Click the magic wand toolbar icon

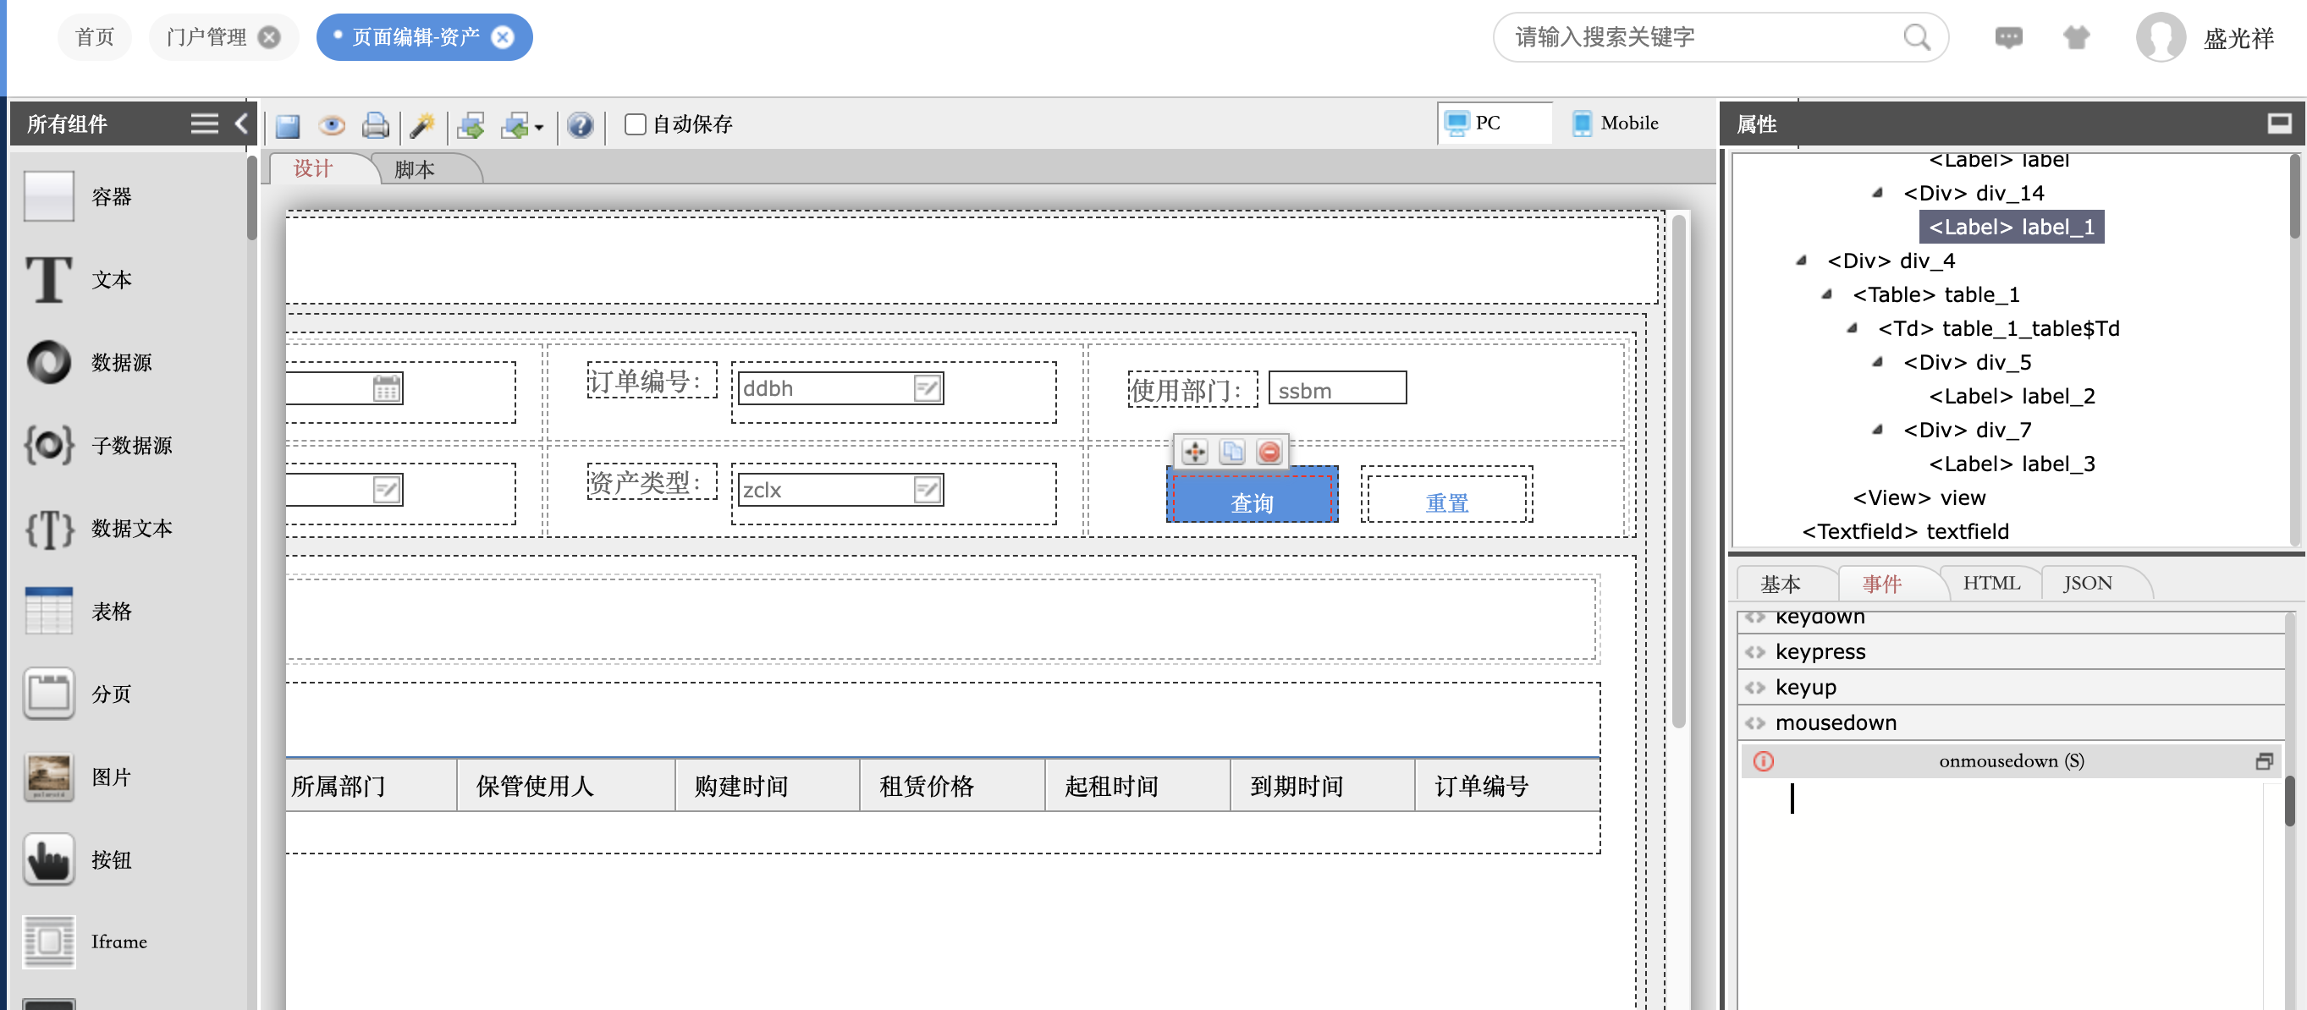coord(421,125)
